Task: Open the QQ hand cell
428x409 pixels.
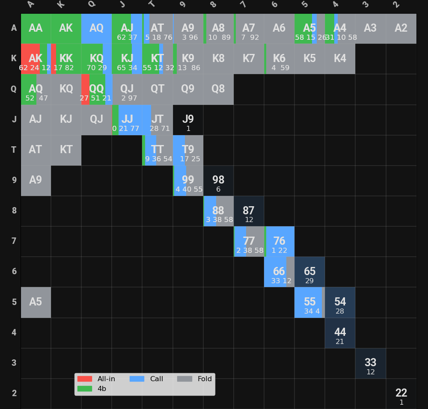Action: click(97, 89)
